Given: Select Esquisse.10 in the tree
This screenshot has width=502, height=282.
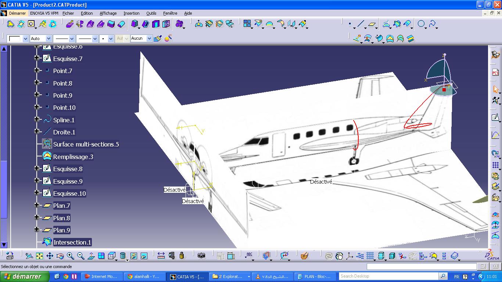Looking at the screenshot, I should click(x=69, y=194).
